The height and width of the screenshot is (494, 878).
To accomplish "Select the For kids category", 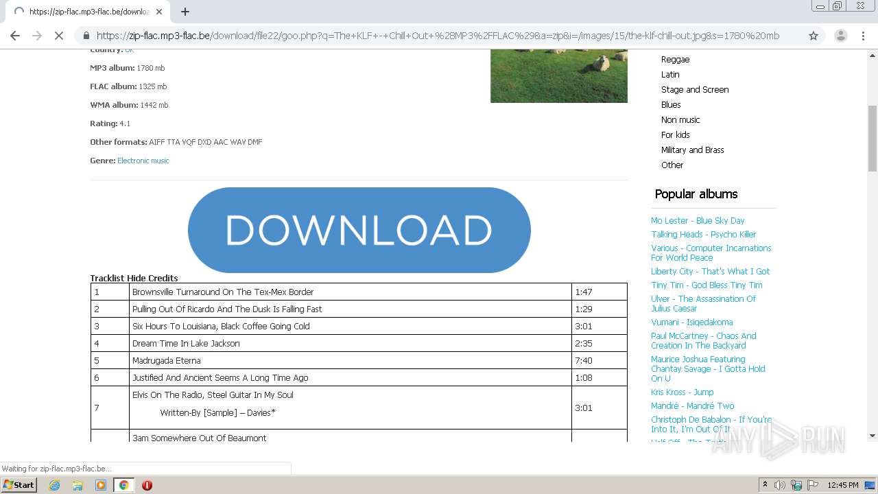I will [x=675, y=135].
